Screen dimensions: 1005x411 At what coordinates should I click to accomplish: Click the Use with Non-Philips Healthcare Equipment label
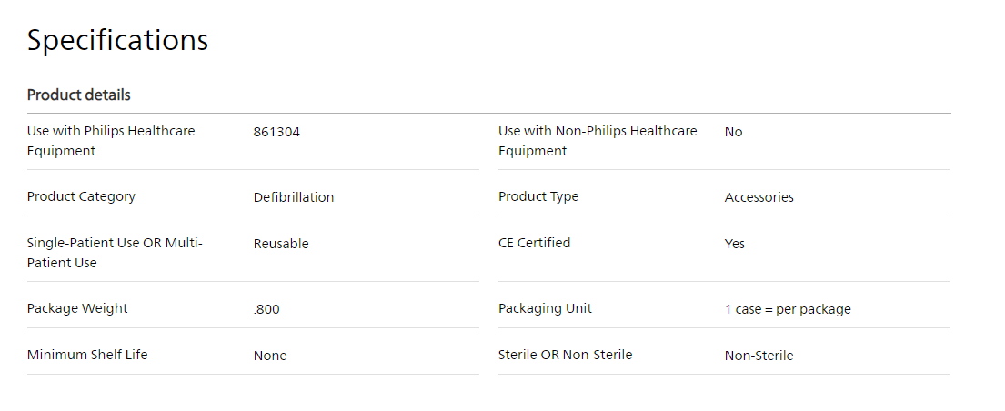point(598,141)
